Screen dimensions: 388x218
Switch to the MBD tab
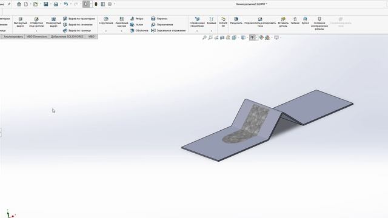92,36
